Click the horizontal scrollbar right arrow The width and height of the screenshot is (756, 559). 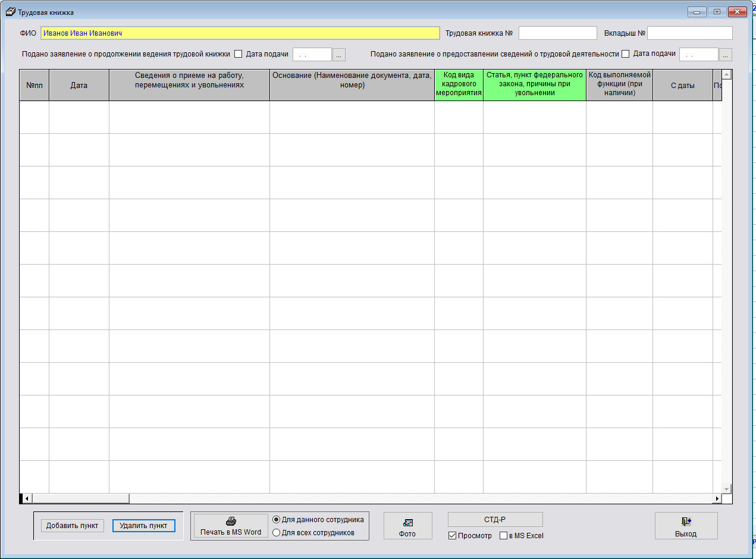(x=717, y=498)
